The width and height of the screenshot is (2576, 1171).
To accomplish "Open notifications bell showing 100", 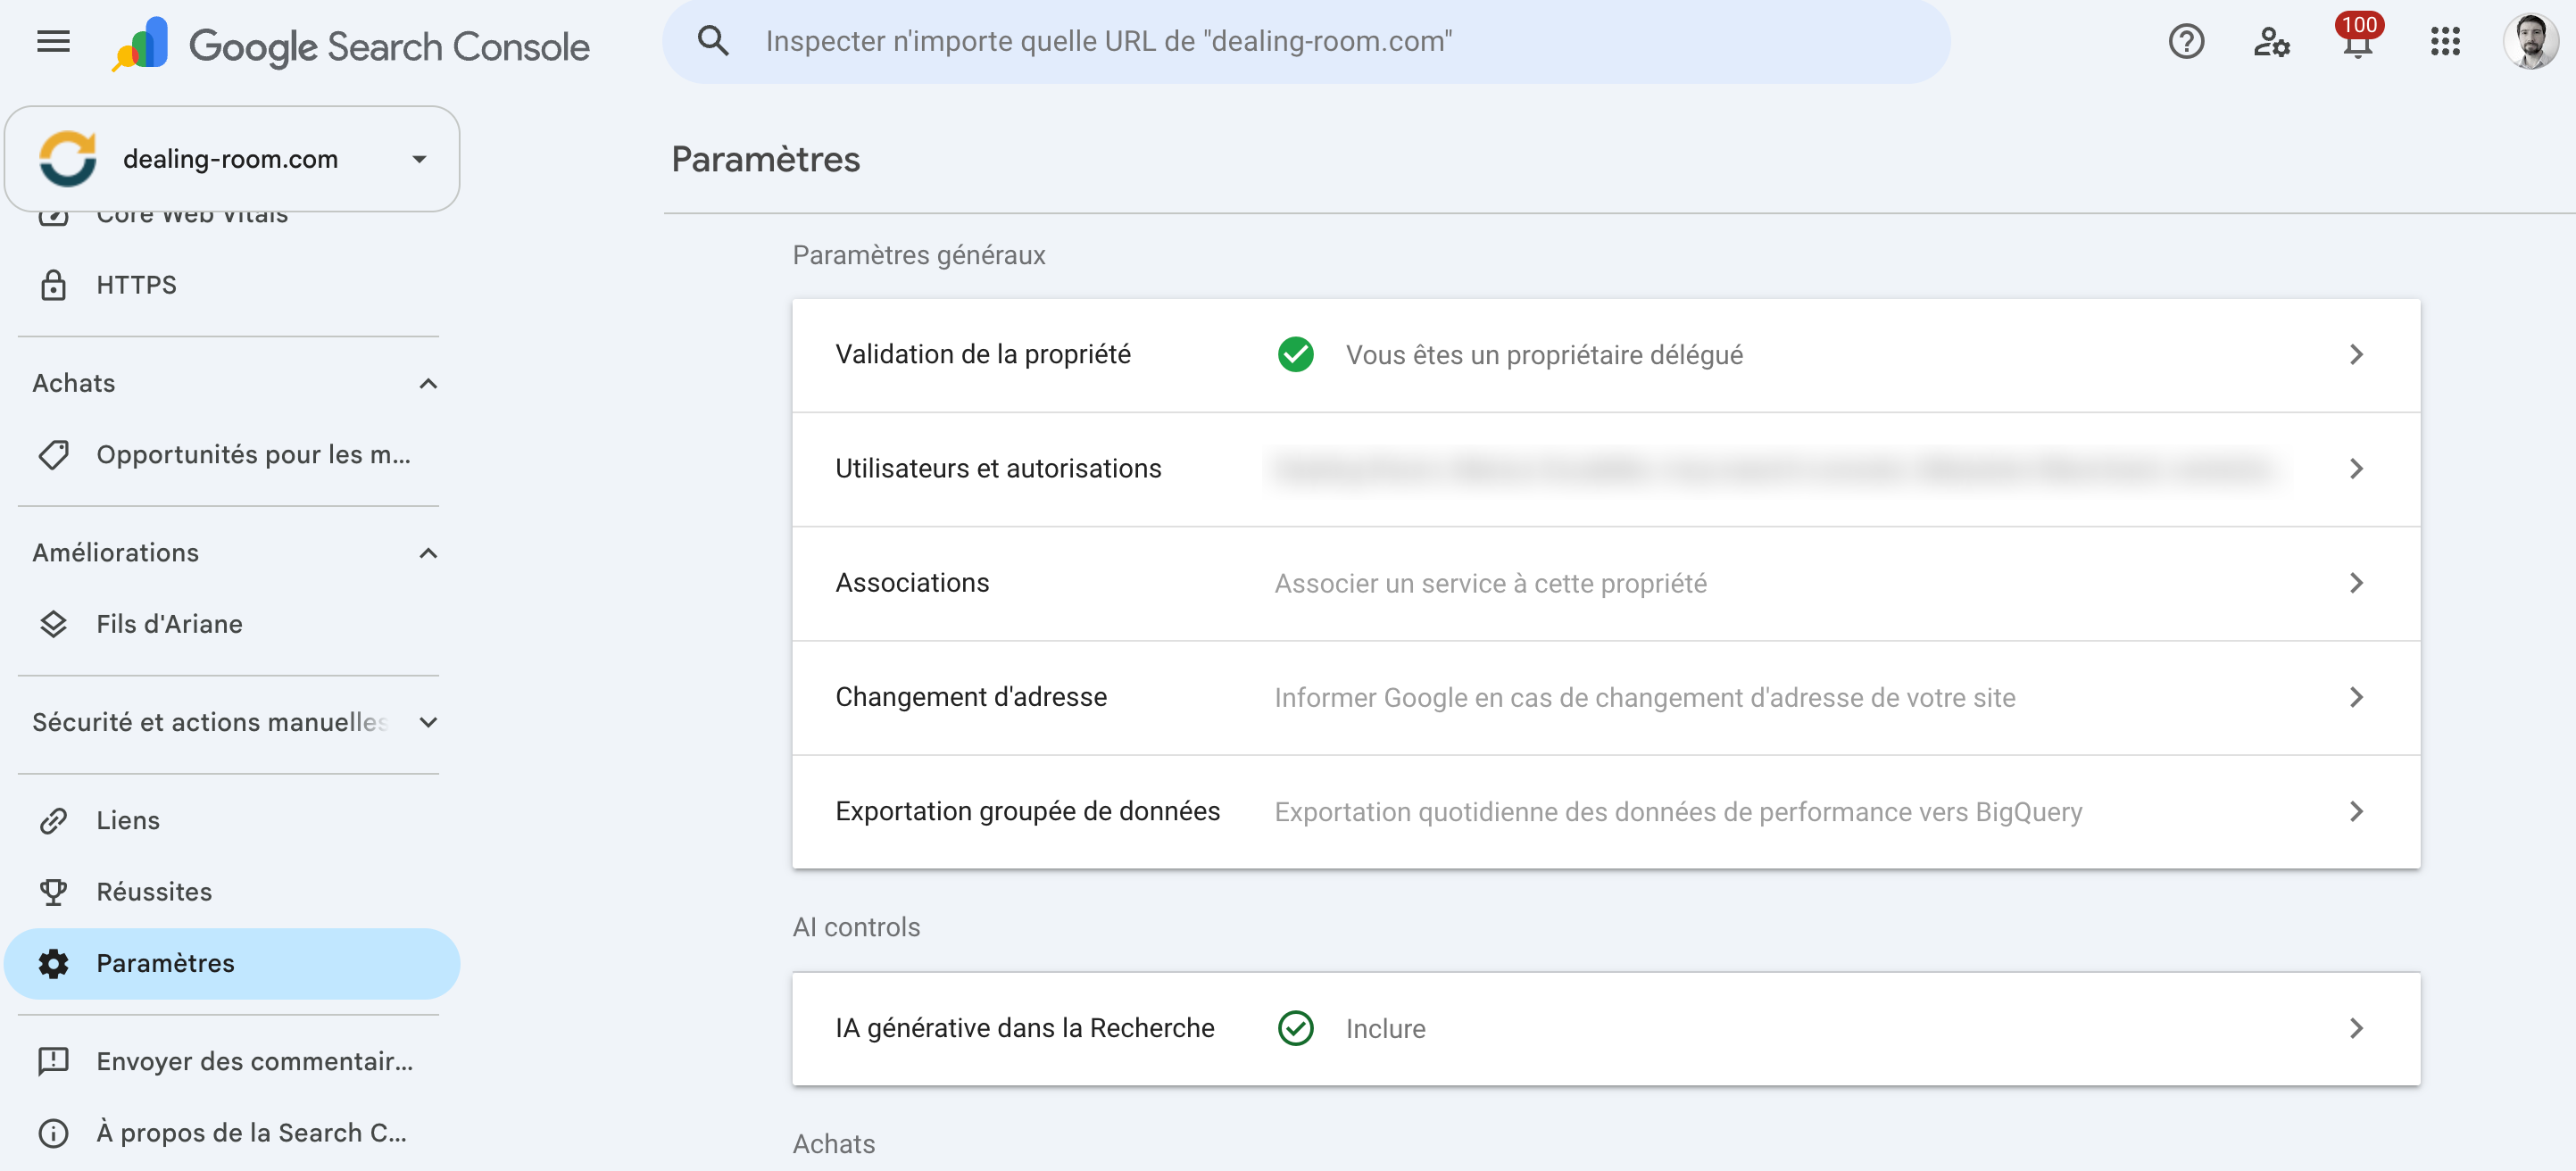I will click(2358, 40).
